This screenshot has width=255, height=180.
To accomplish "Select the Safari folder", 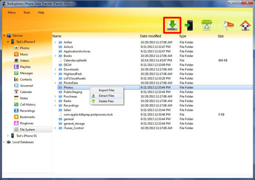I will tap(67, 110).
